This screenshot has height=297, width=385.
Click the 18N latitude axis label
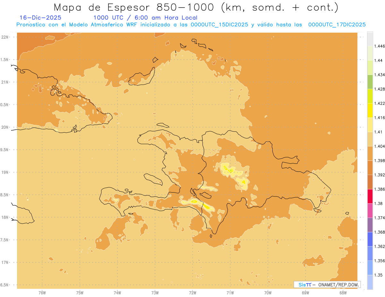coord(5,217)
